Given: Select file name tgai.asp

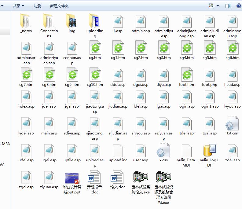Looking at the screenshot, I should pos(209,133).
